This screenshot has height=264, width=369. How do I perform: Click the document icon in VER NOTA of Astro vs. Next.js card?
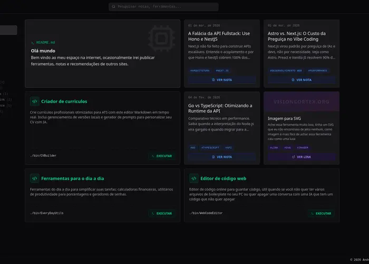(293, 80)
